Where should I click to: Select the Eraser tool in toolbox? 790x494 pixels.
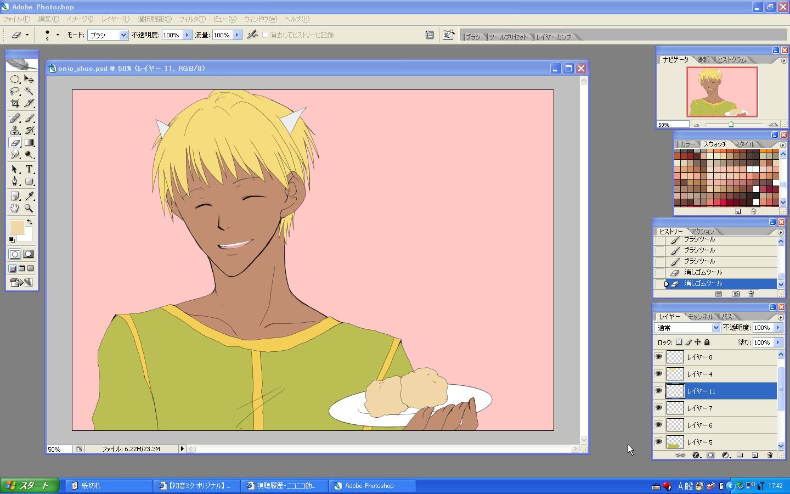[x=15, y=143]
